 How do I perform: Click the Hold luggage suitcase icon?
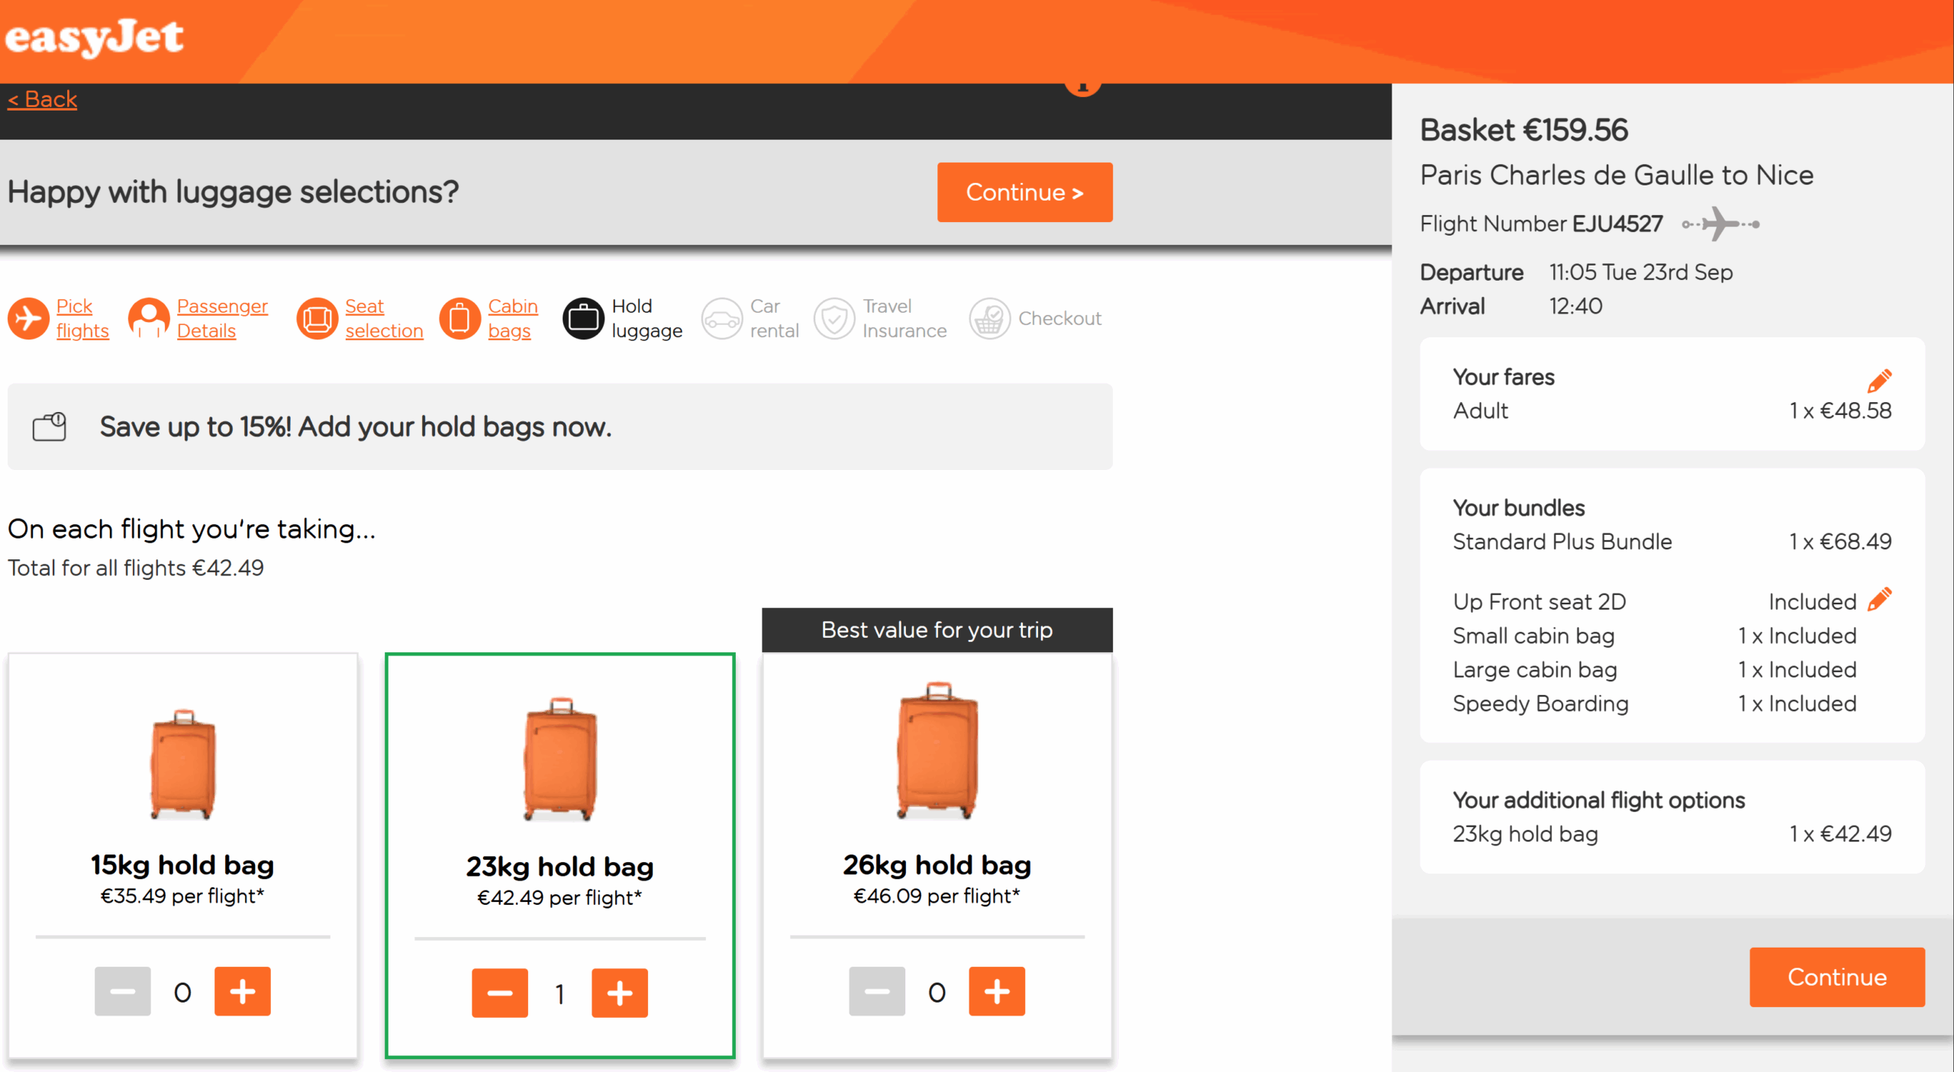(583, 318)
